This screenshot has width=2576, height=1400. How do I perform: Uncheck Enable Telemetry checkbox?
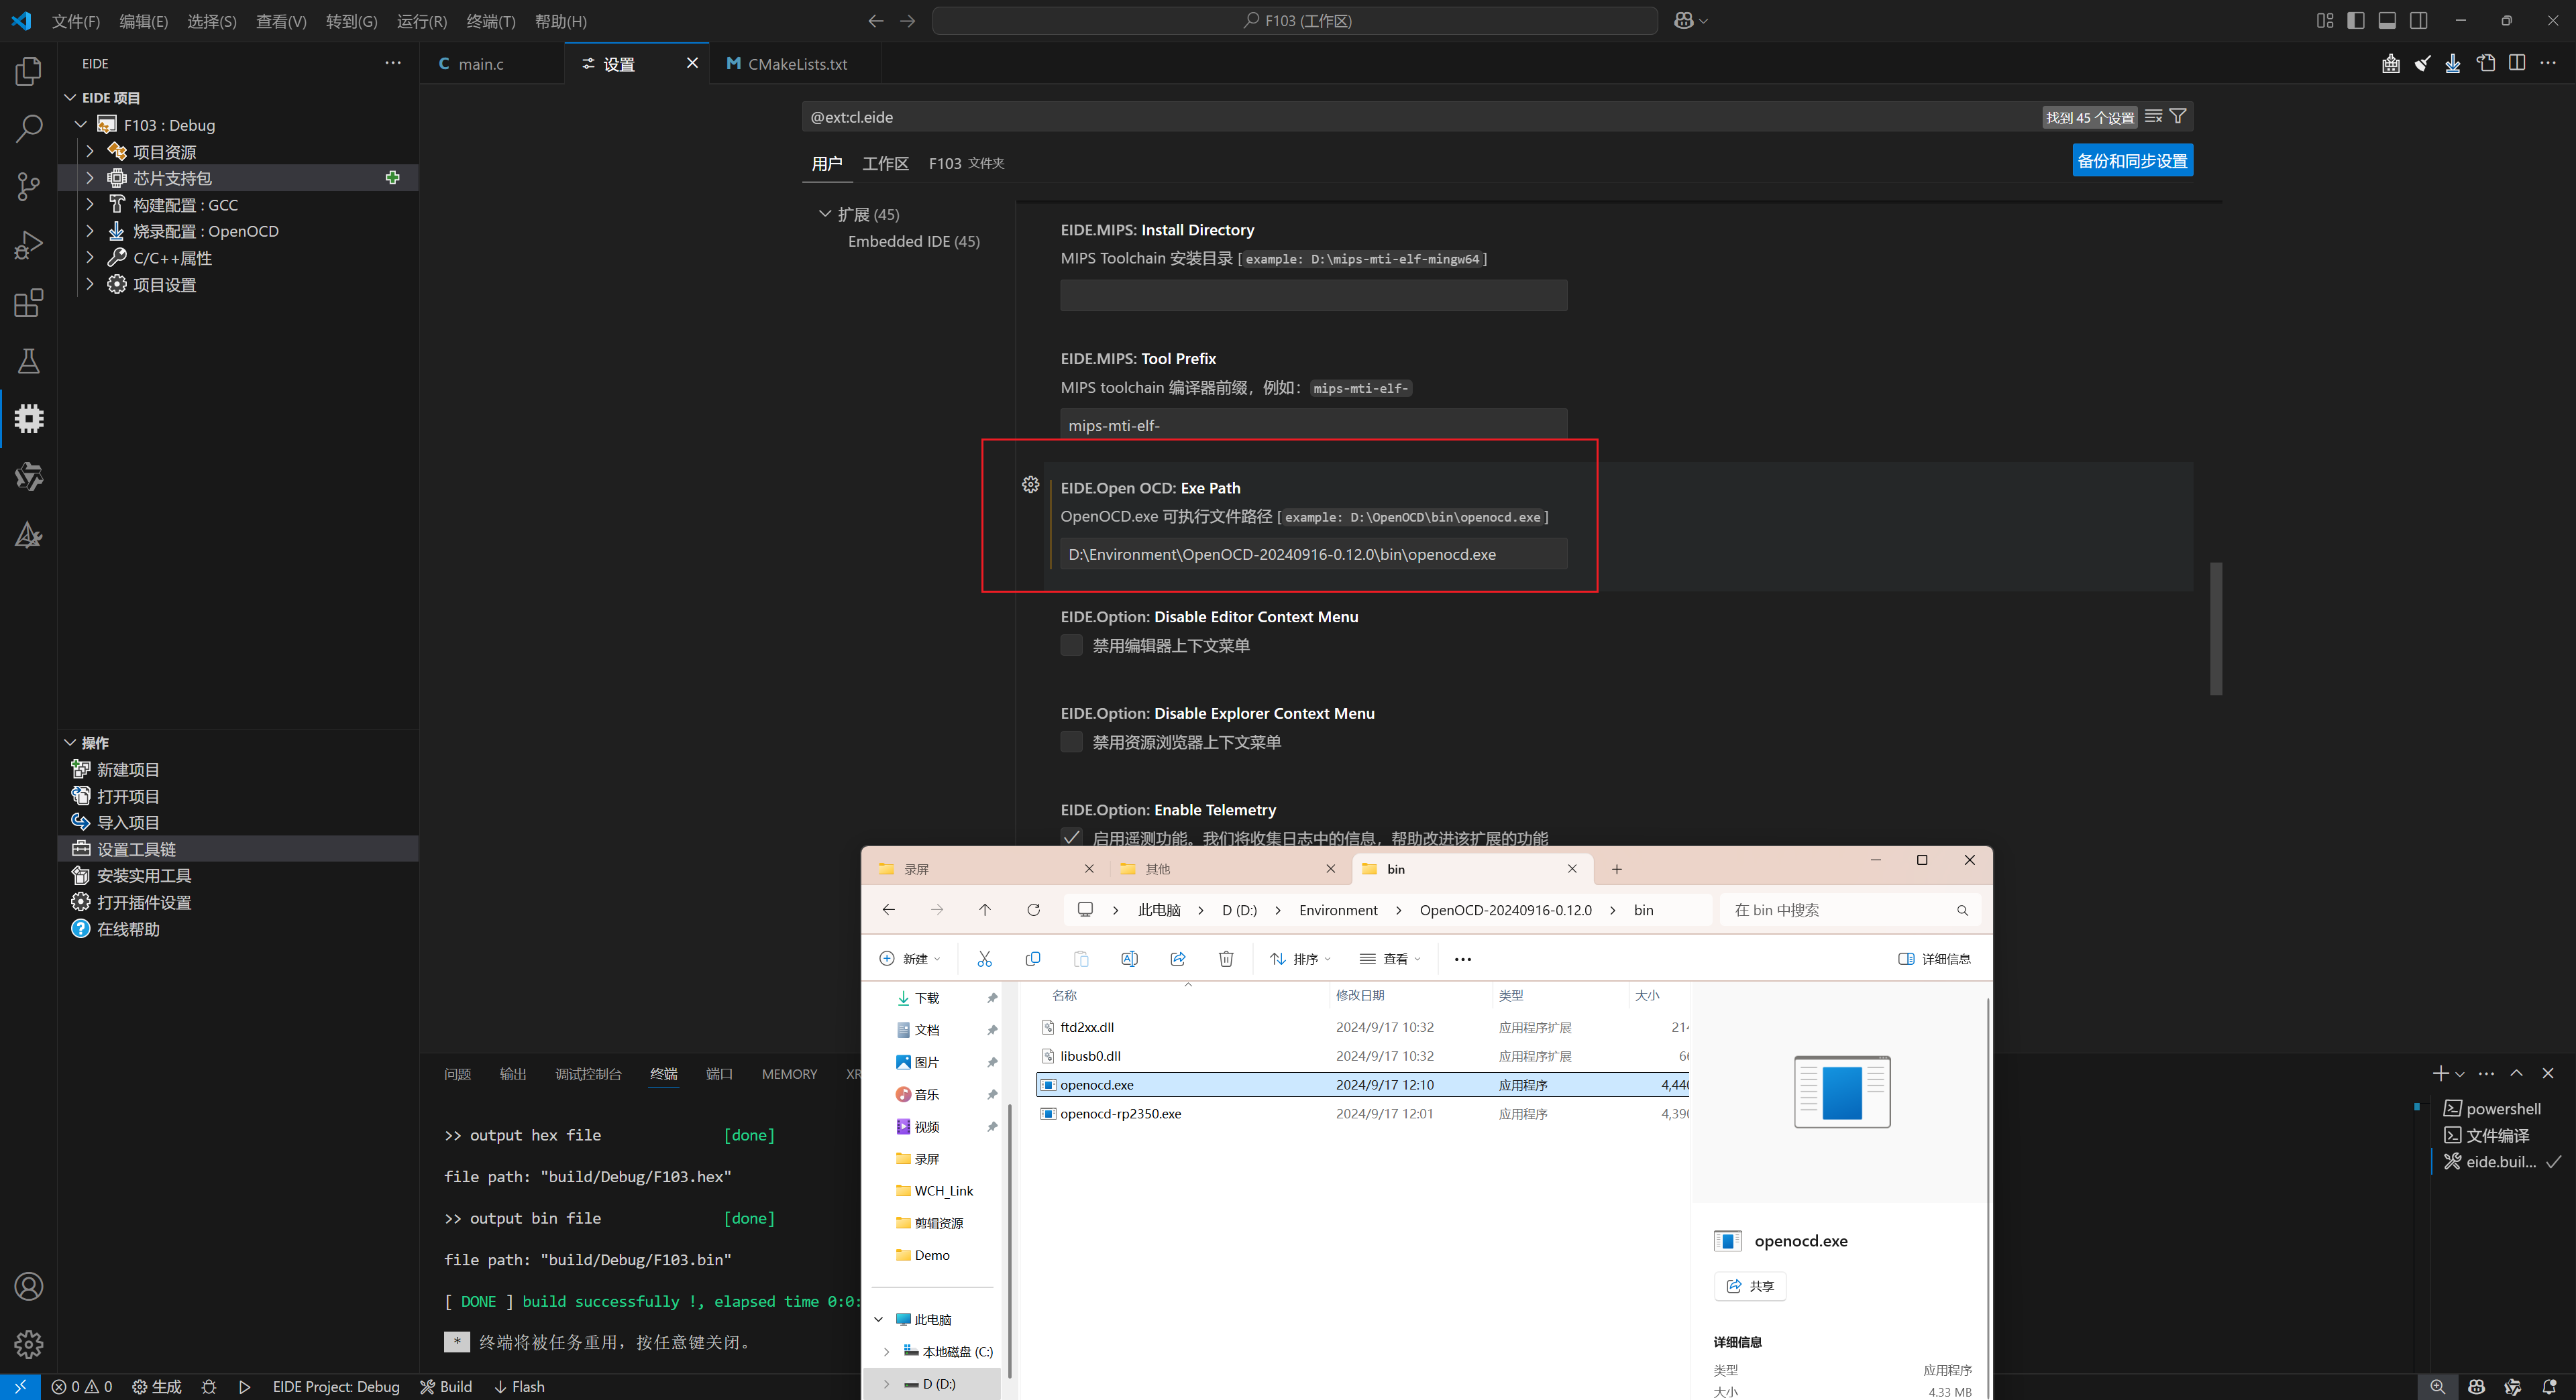click(x=1071, y=837)
